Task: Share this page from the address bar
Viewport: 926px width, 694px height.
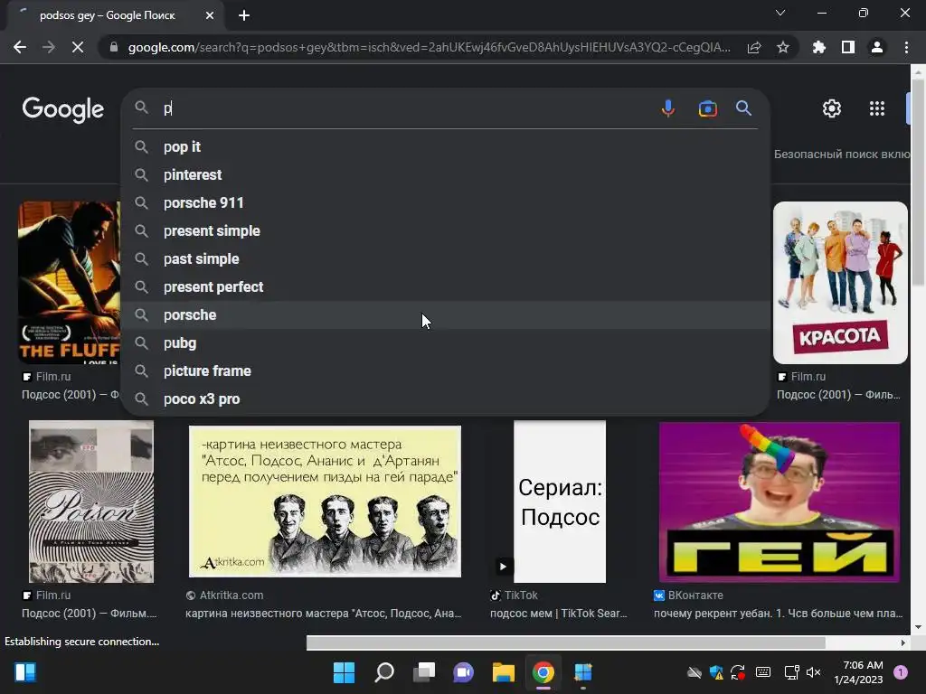Action: click(754, 47)
